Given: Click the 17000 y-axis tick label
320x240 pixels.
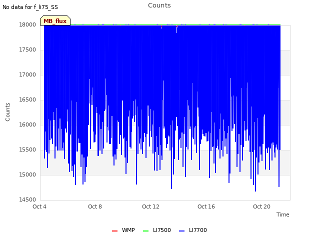Looking at the screenshot, I should 27,74.
